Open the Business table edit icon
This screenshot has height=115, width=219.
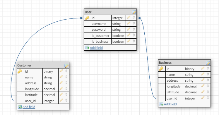point(208,63)
